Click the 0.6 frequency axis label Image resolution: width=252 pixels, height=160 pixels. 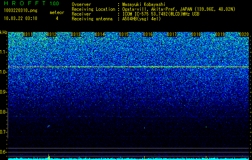coord(3,152)
